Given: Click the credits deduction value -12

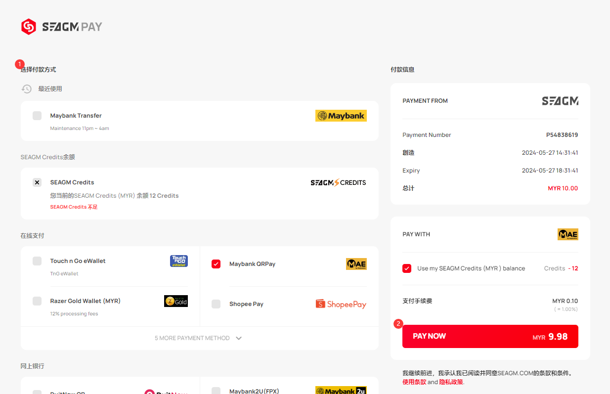Looking at the screenshot, I should click(573, 268).
